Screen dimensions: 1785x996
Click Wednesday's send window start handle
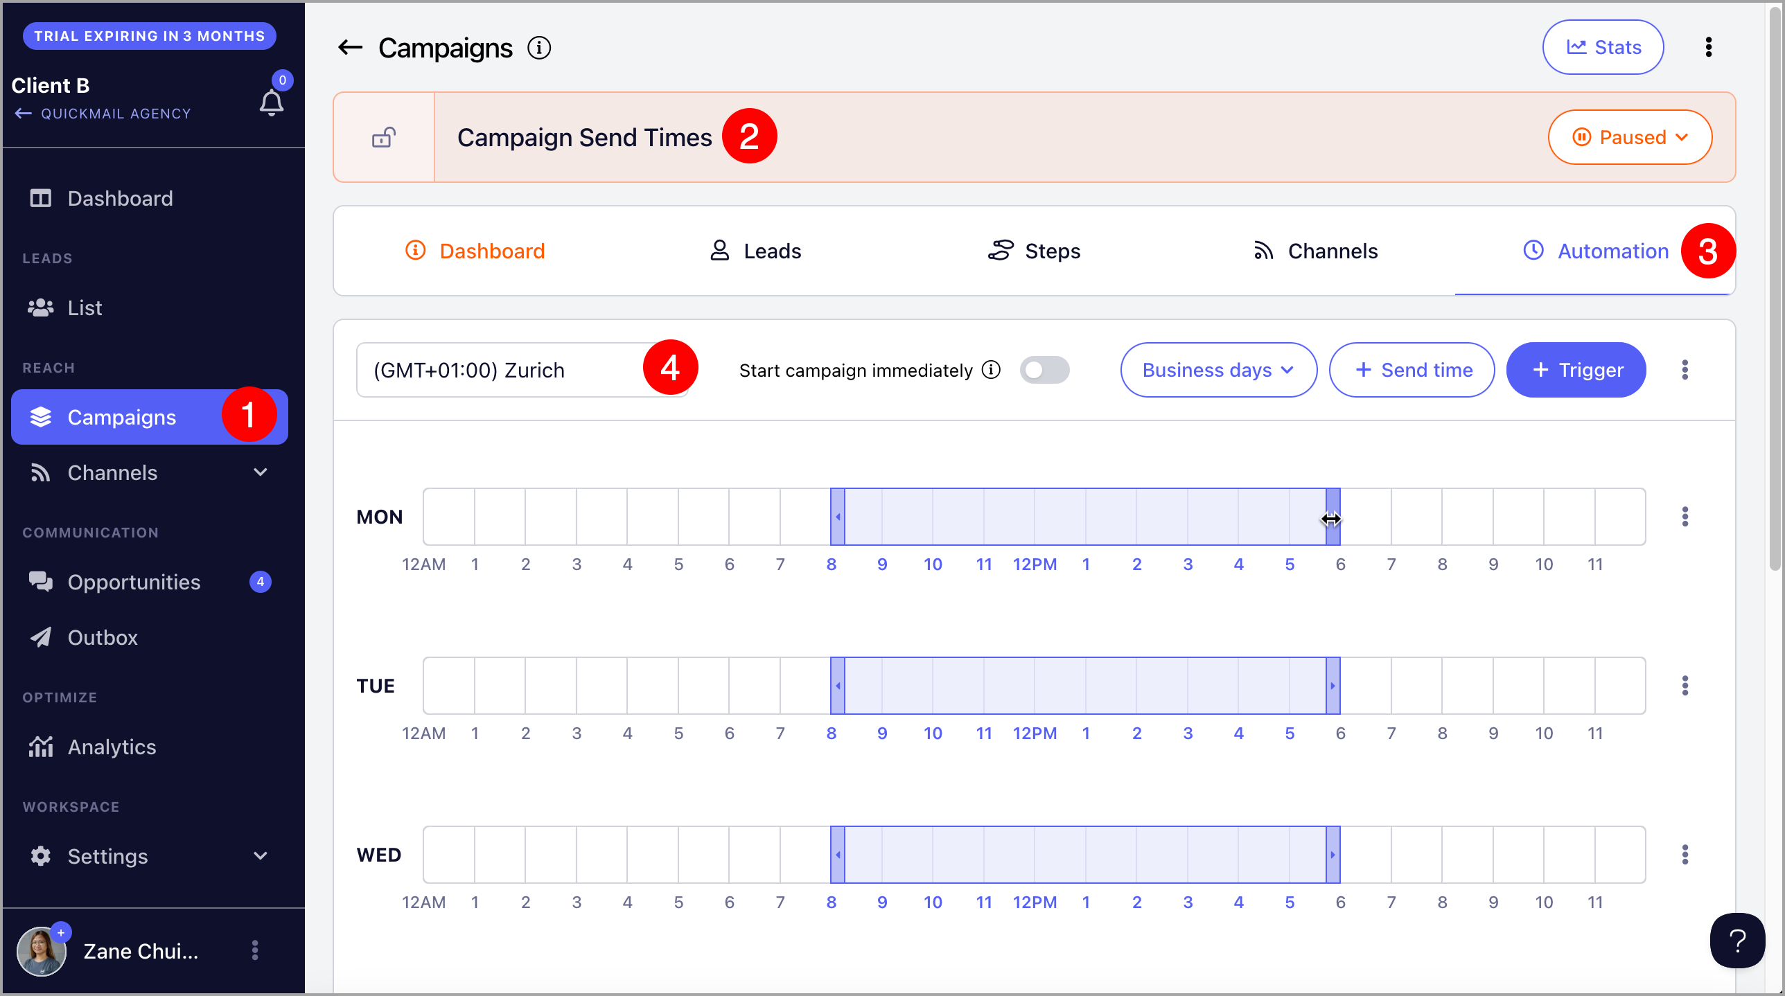point(838,855)
